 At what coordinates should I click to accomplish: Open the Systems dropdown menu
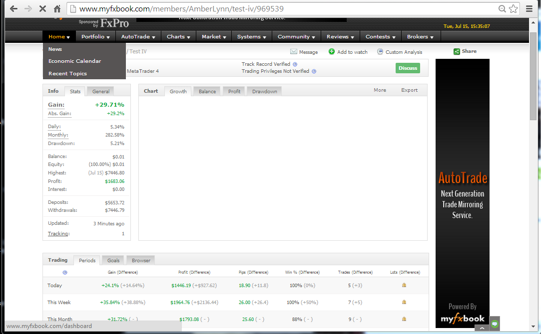click(252, 36)
